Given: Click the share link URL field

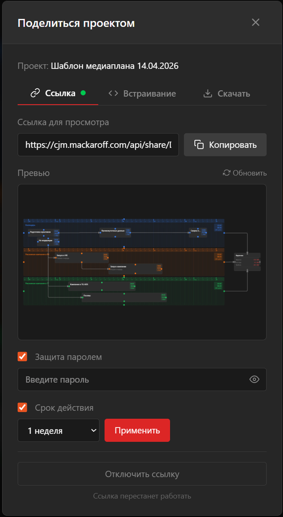Looking at the screenshot, I should click(x=98, y=145).
